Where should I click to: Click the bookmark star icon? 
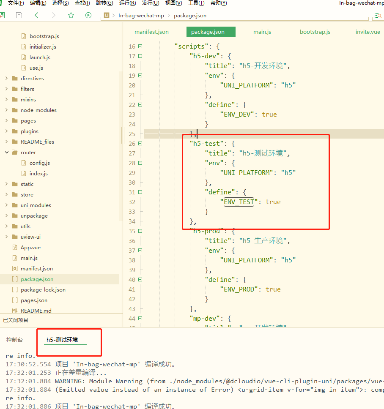click(x=71, y=15)
